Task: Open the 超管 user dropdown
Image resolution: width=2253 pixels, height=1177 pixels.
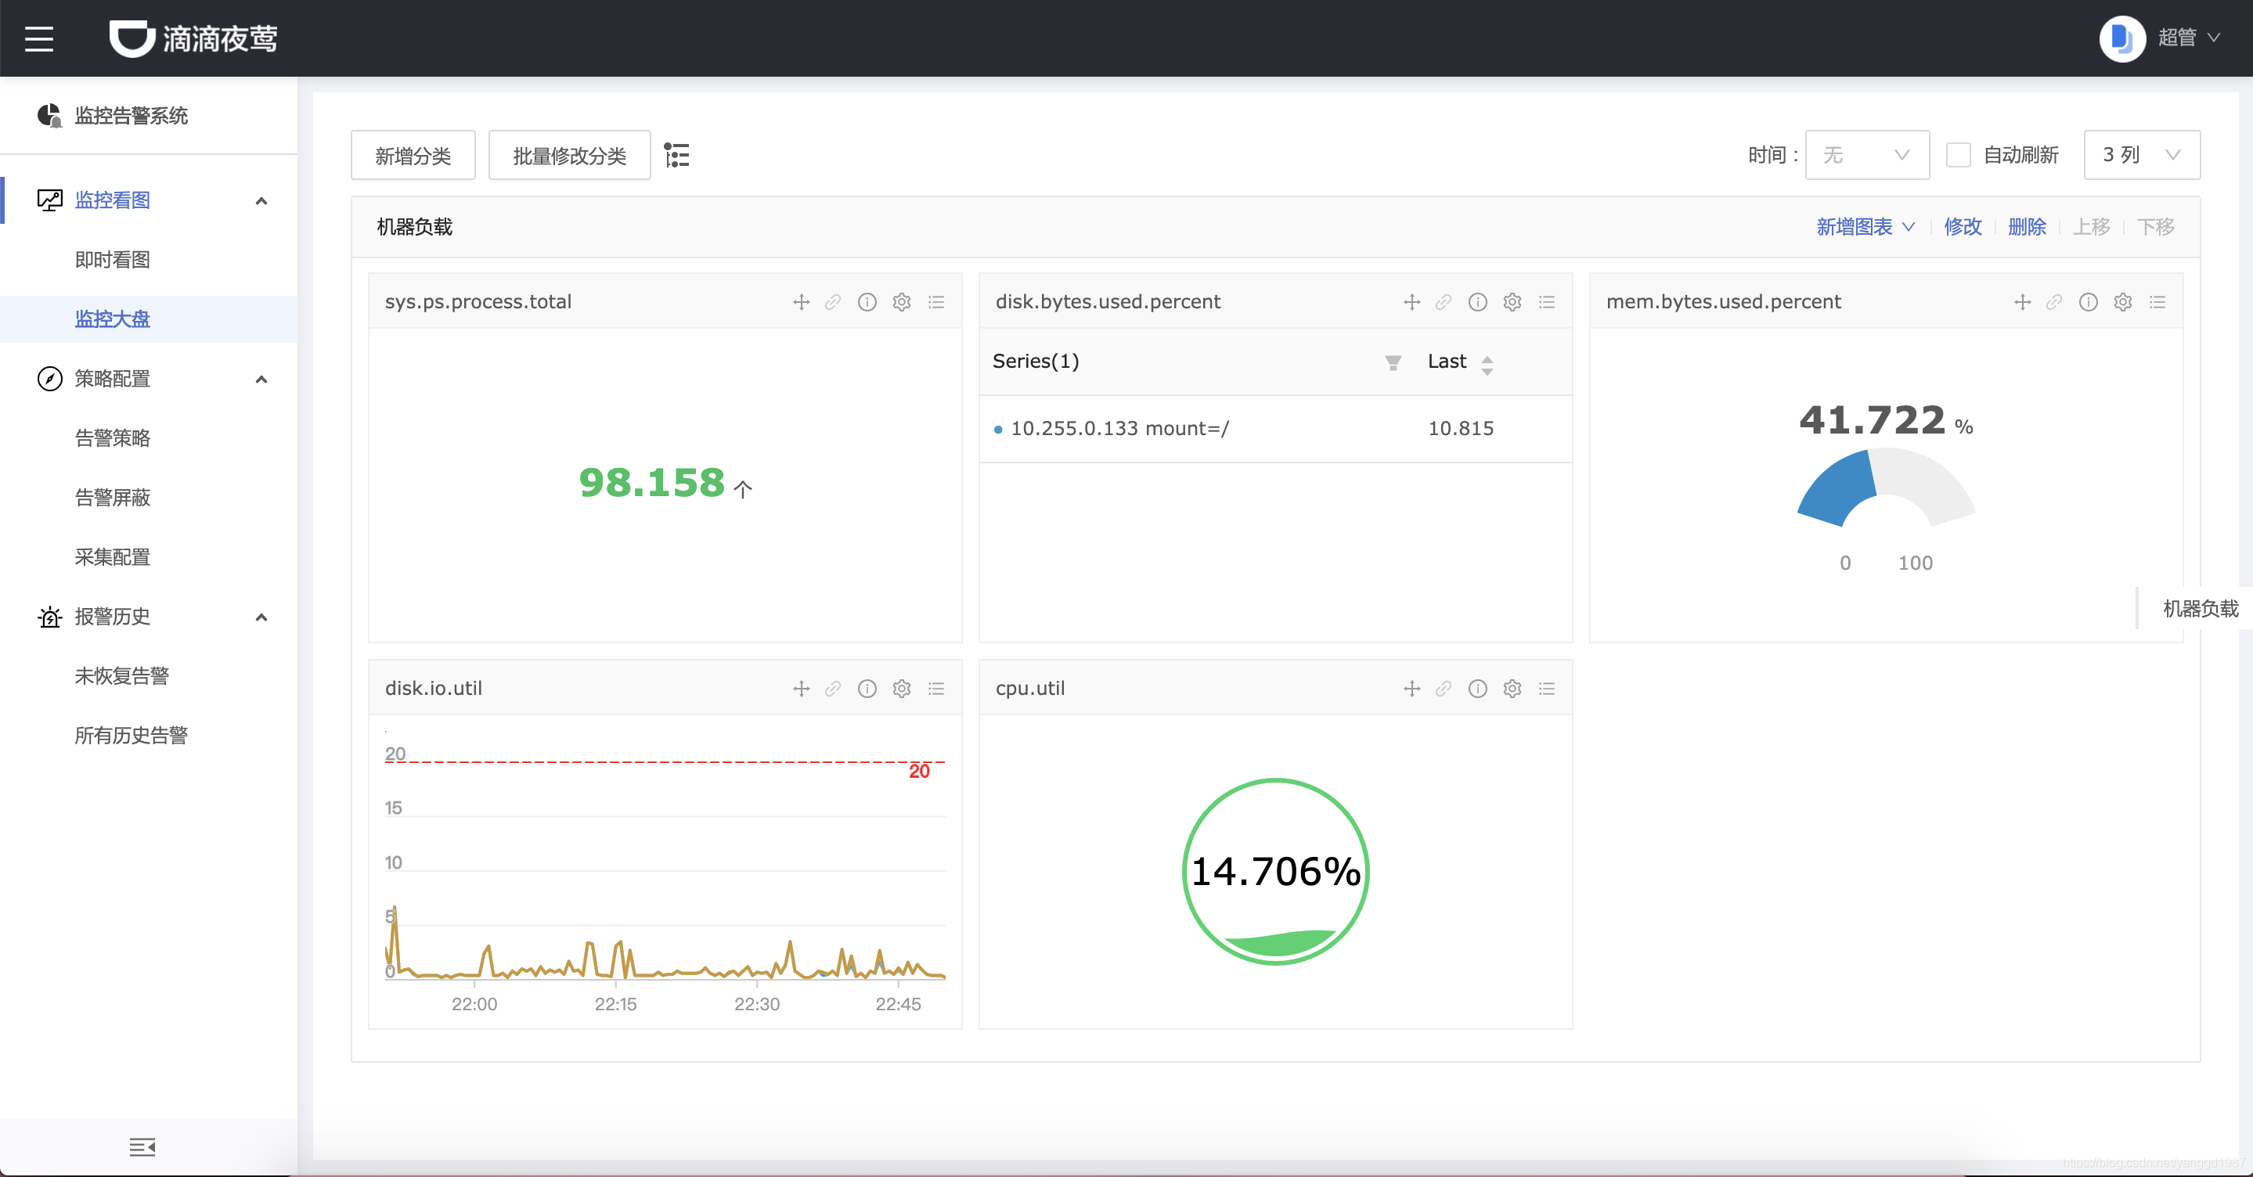Action: tap(2188, 38)
